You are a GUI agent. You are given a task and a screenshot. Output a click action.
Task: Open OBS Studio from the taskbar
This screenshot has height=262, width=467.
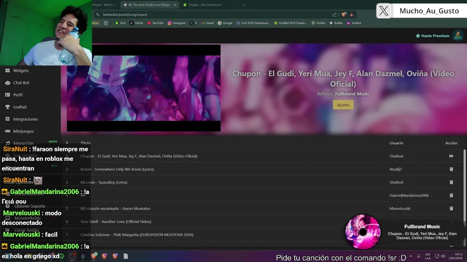72,256
